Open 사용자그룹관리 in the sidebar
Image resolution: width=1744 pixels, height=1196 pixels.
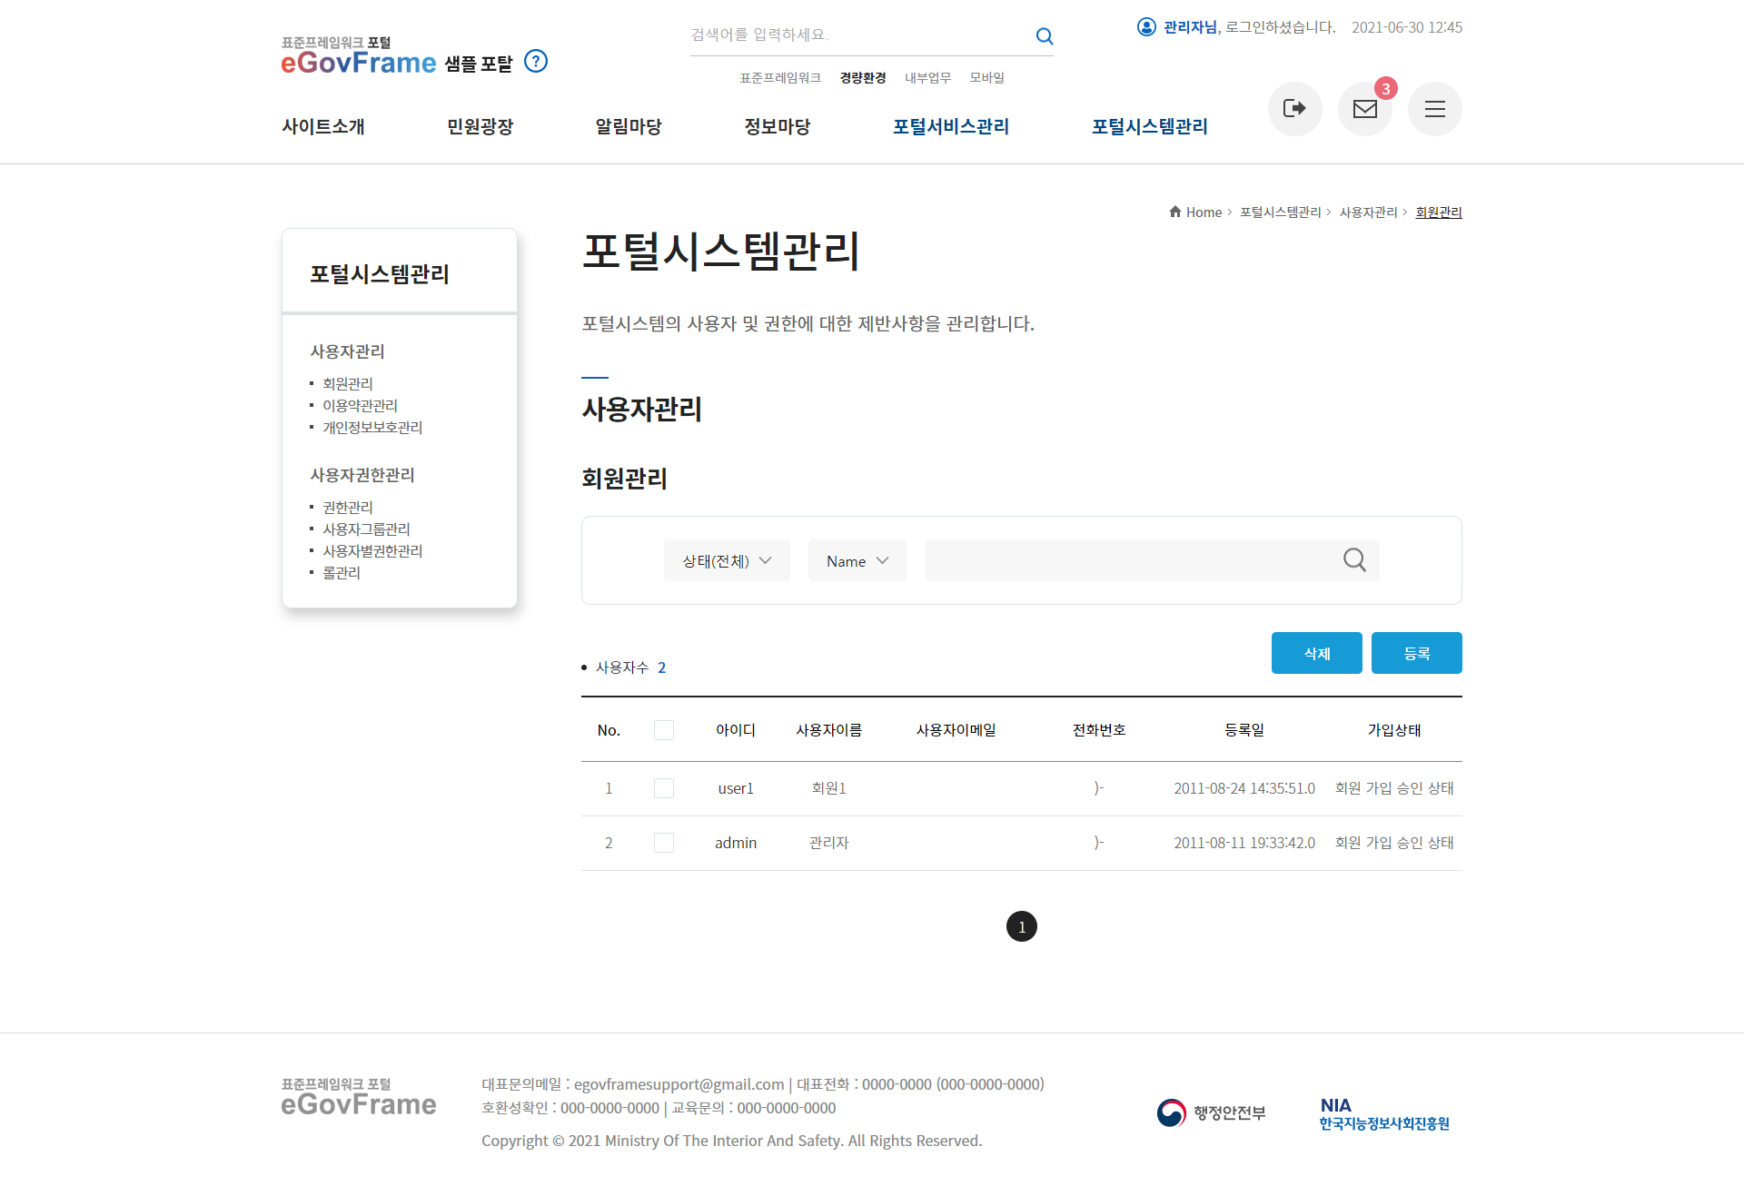[x=366, y=529]
